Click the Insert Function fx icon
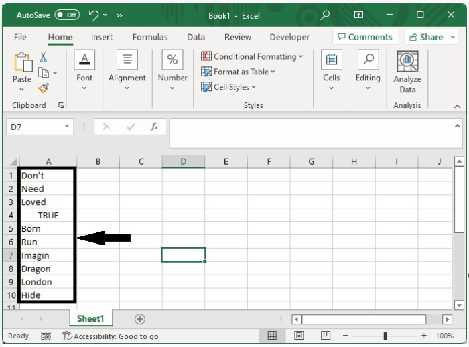The width and height of the screenshot is (469, 347). coord(154,127)
